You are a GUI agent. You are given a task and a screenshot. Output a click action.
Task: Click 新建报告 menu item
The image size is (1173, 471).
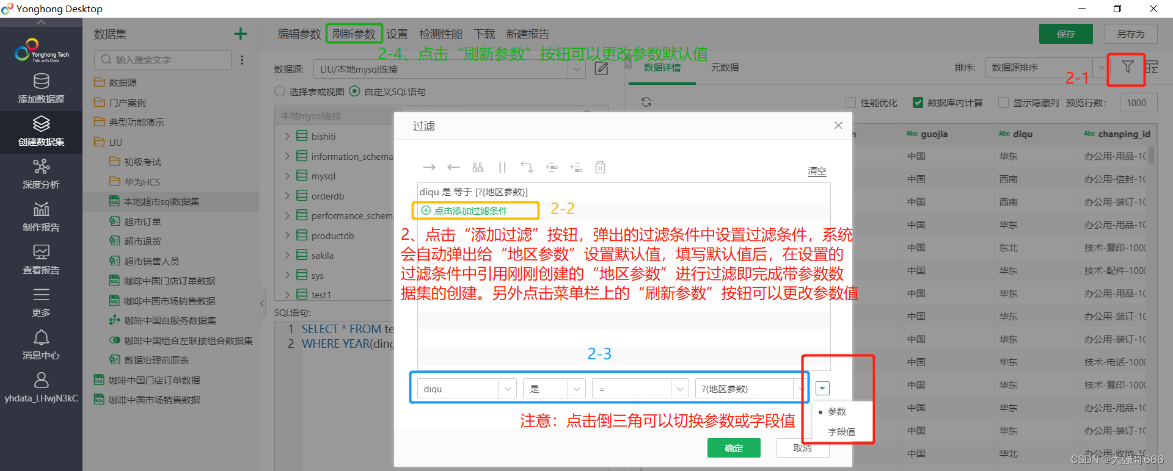[x=528, y=34]
